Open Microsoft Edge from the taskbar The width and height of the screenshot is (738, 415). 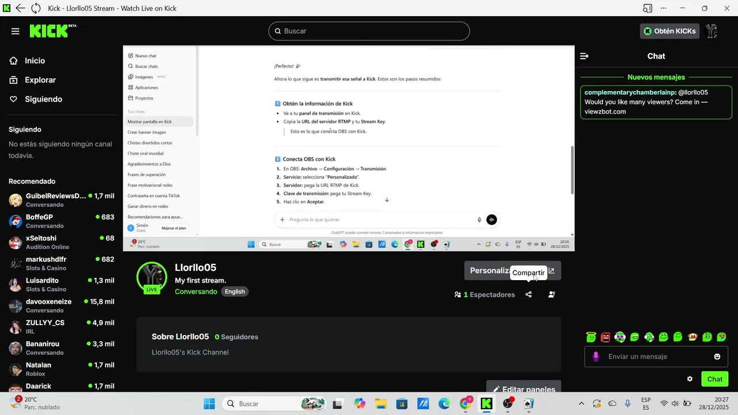pos(444,403)
